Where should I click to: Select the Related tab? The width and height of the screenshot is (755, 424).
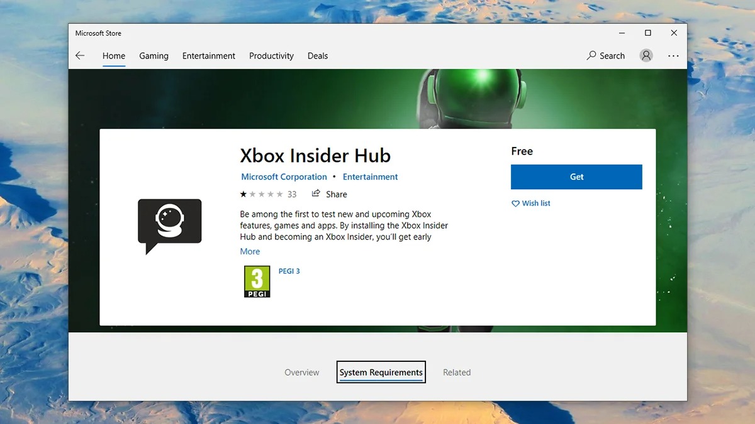pyautogui.click(x=457, y=372)
